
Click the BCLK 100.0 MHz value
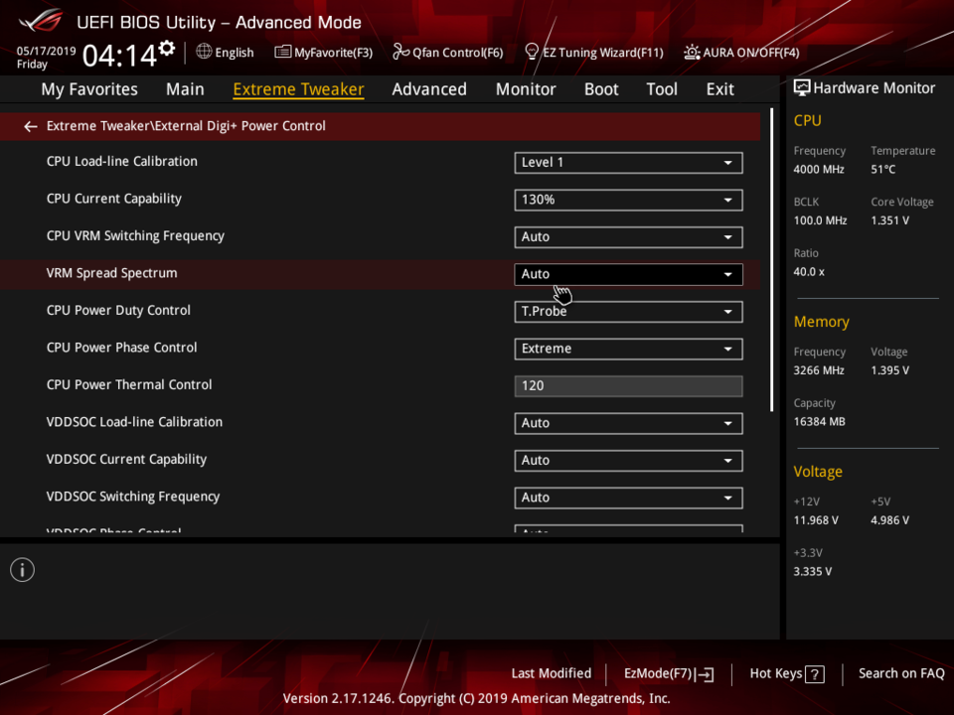click(820, 220)
